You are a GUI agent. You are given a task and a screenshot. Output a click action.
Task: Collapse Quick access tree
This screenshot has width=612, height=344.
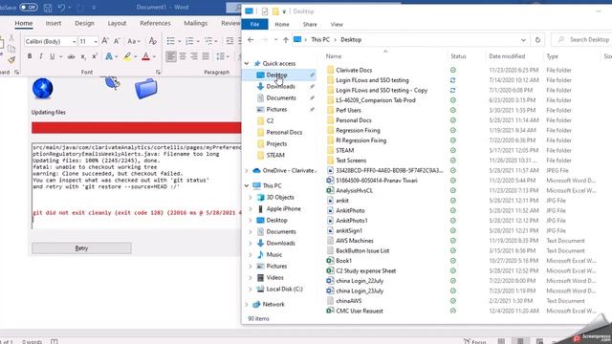(247, 63)
